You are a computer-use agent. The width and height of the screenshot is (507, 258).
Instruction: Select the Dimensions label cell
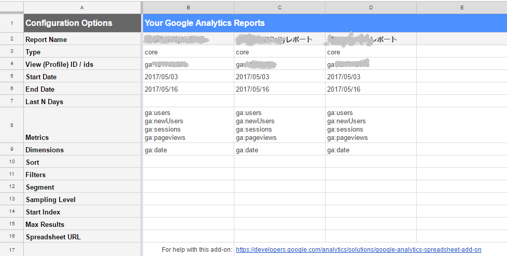[82, 149]
